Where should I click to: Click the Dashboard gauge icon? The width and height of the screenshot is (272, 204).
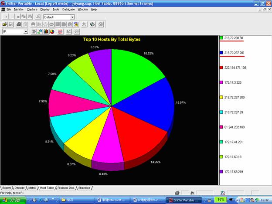(33, 24)
